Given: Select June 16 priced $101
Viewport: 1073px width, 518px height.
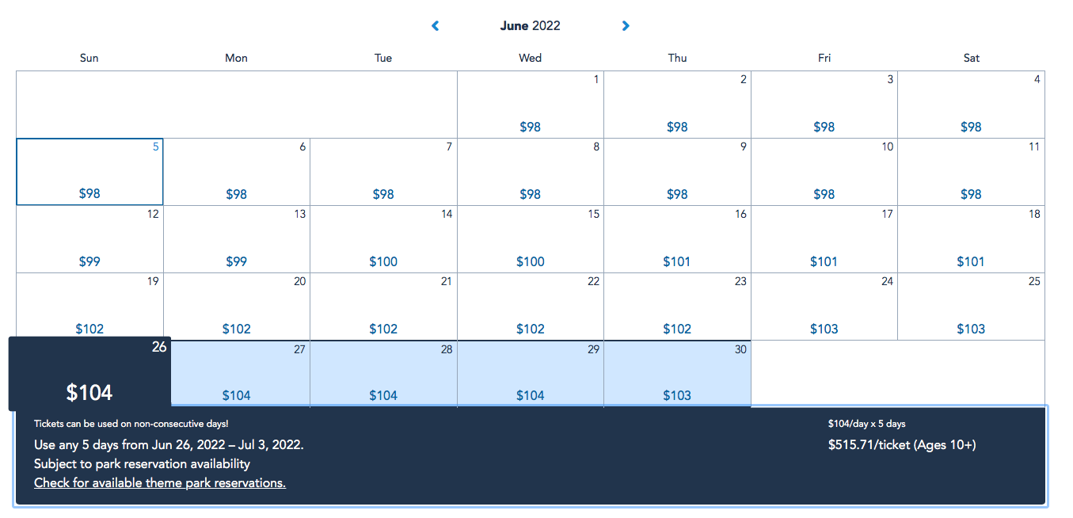Looking at the screenshot, I should pos(677,239).
